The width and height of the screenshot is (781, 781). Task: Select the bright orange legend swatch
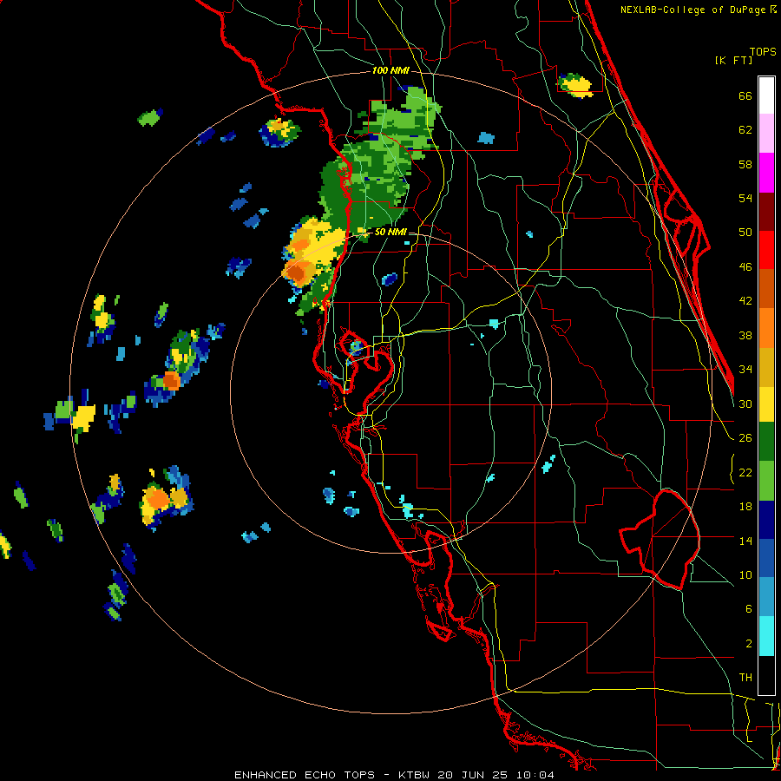point(766,328)
